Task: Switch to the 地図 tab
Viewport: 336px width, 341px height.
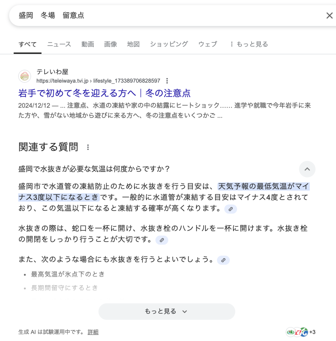Action: coord(133,44)
